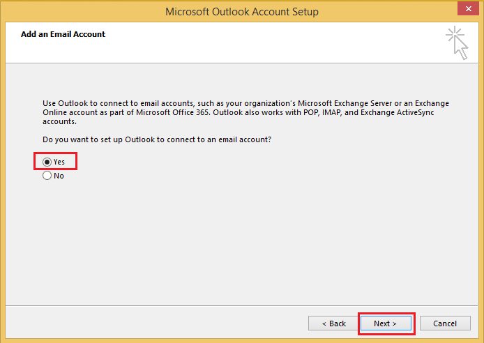
Task: Click the 'No' text label
Action: click(59, 176)
